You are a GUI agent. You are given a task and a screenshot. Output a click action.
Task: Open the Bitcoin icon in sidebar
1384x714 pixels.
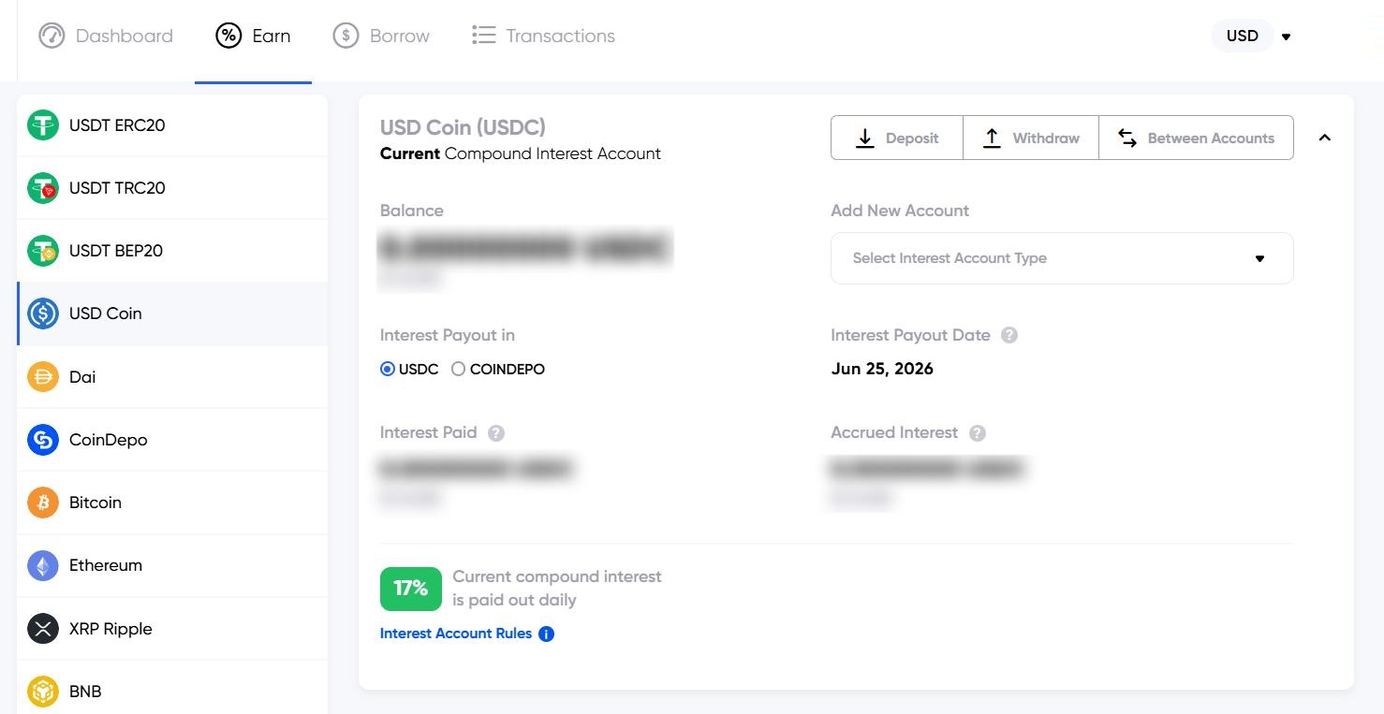[42, 503]
